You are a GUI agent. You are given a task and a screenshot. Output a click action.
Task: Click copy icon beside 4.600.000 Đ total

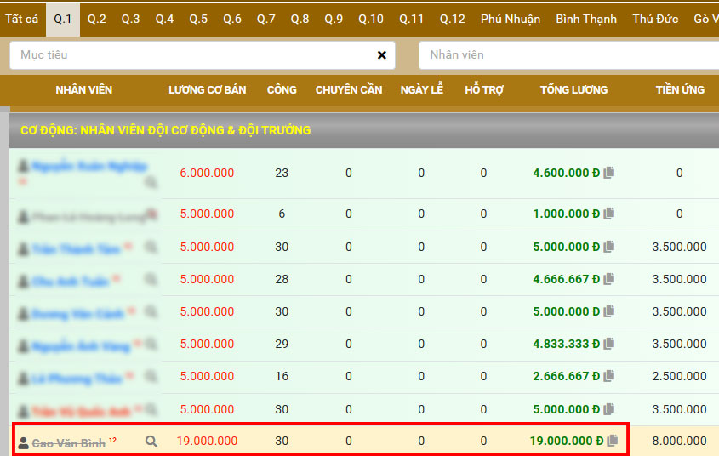click(609, 173)
